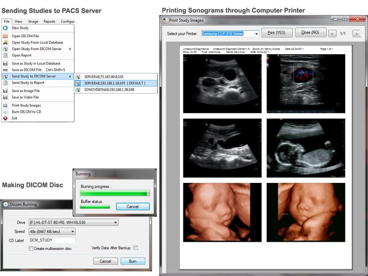
Task: Close the Print Study Images window
Action: [358, 19]
